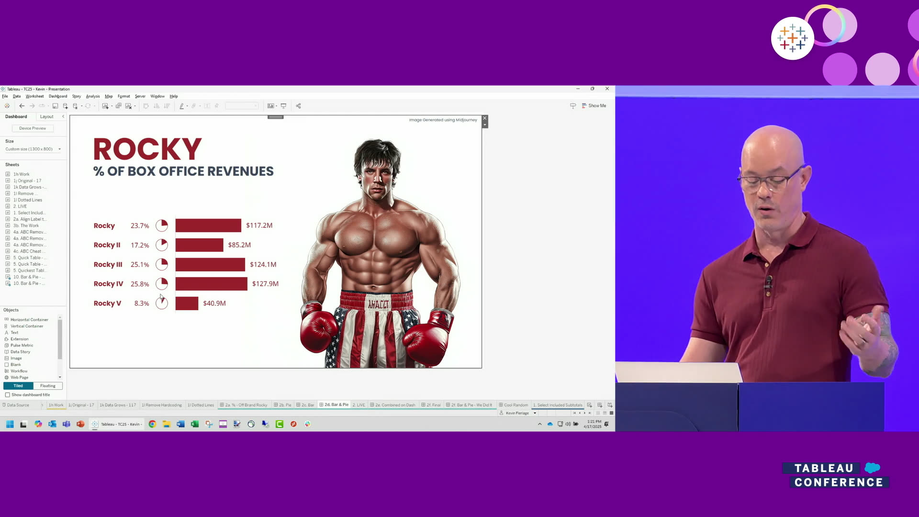Click the New Story tab icon
Viewport: 919px width, 517px height.
(610, 405)
